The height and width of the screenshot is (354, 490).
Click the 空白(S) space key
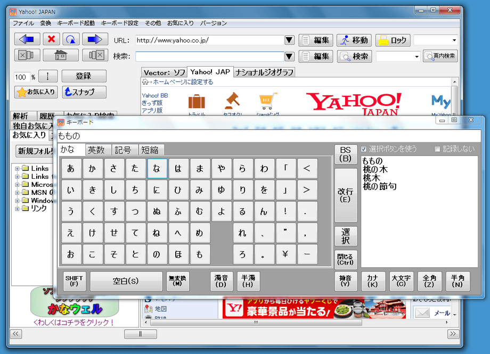tap(126, 281)
